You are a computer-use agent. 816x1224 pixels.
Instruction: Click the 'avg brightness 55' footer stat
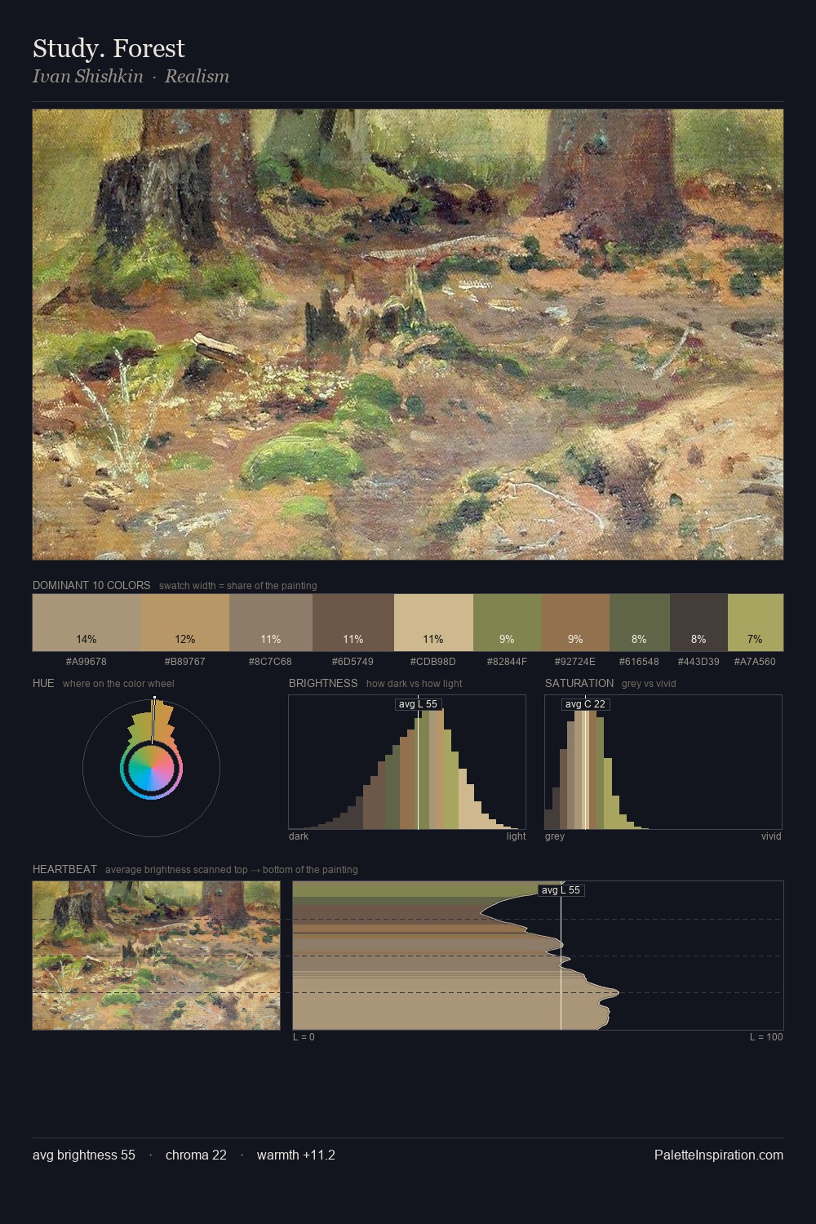click(84, 1155)
